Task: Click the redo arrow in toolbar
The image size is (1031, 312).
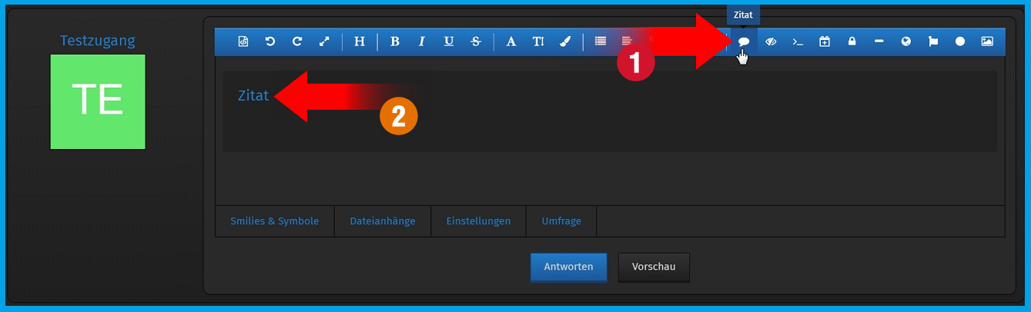Action: pos(296,42)
